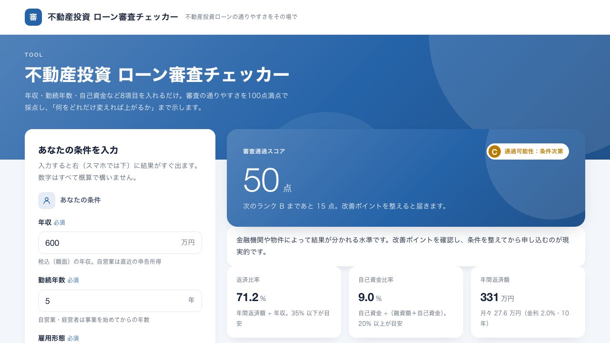Focus the 年収 input field showing 600

120,243
